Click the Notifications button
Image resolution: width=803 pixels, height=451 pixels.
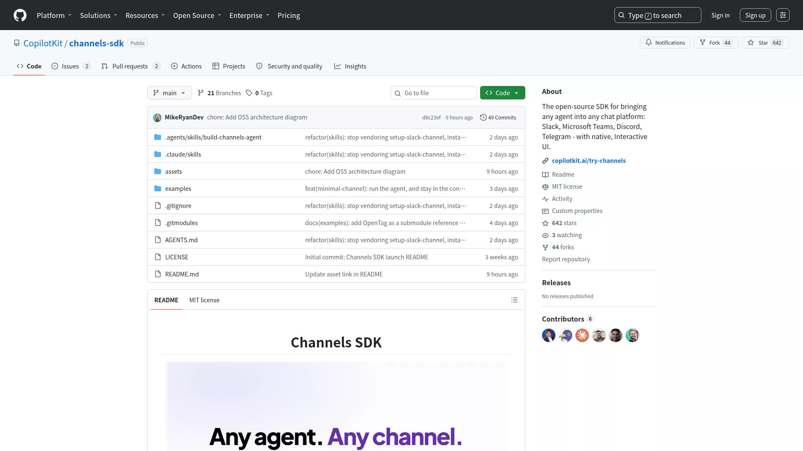665,43
